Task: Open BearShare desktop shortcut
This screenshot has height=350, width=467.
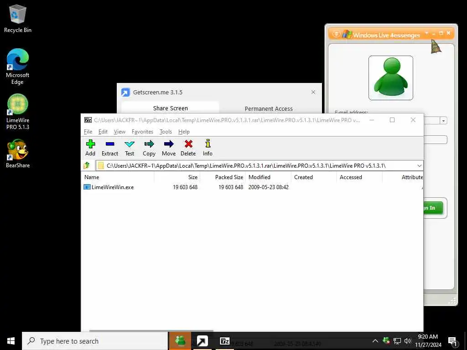Action: pos(18,154)
